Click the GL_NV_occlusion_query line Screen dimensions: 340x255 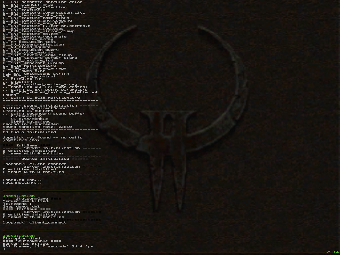coord(31,50)
